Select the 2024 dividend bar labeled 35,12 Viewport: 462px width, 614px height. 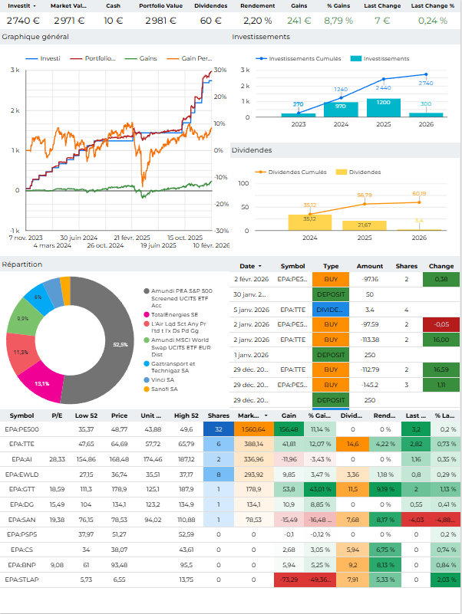309,222
